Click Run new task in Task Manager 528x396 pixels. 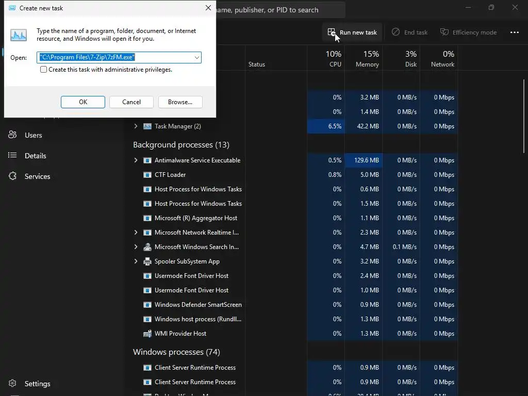(x=352, y=32)
